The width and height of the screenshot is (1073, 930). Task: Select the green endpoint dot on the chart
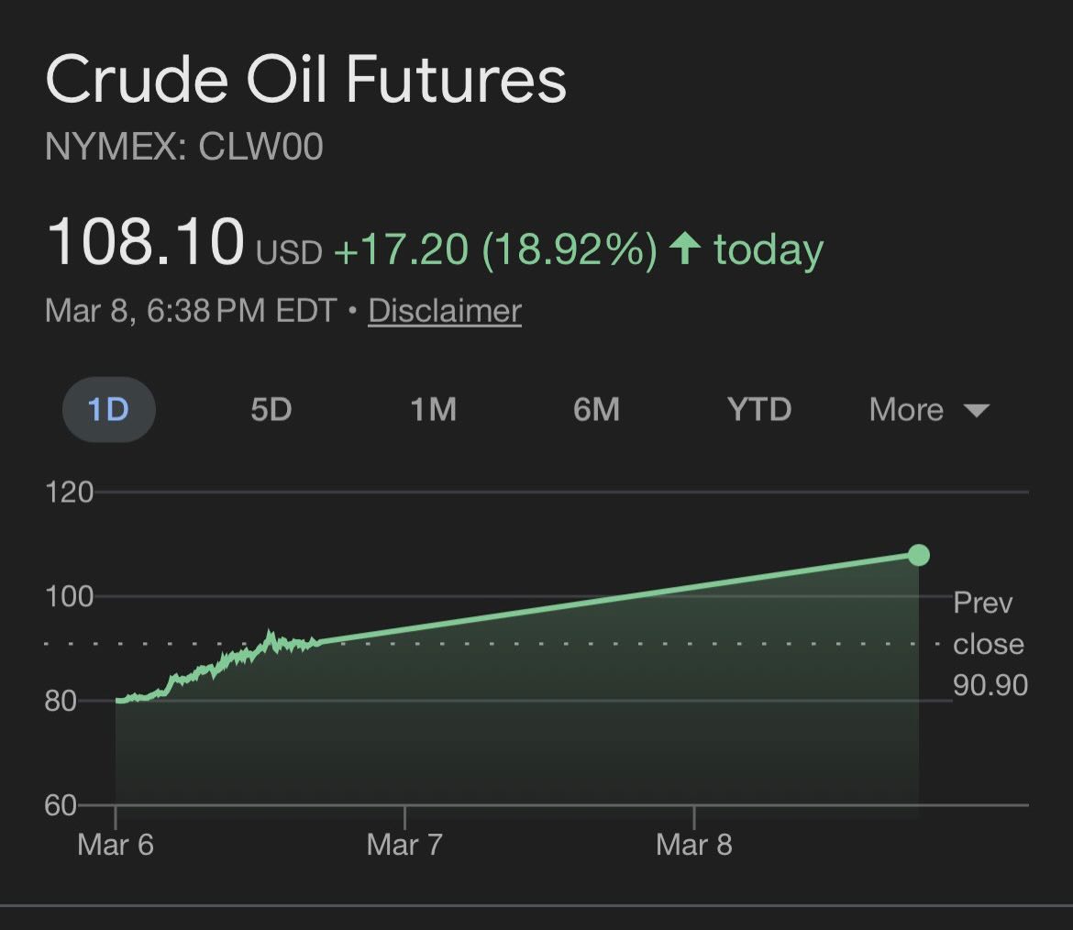[918, 553]
